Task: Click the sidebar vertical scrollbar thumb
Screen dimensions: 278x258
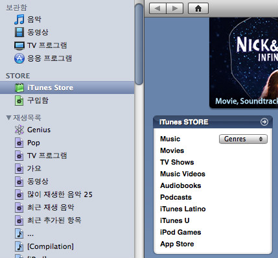Action: [x=139, y=44]
